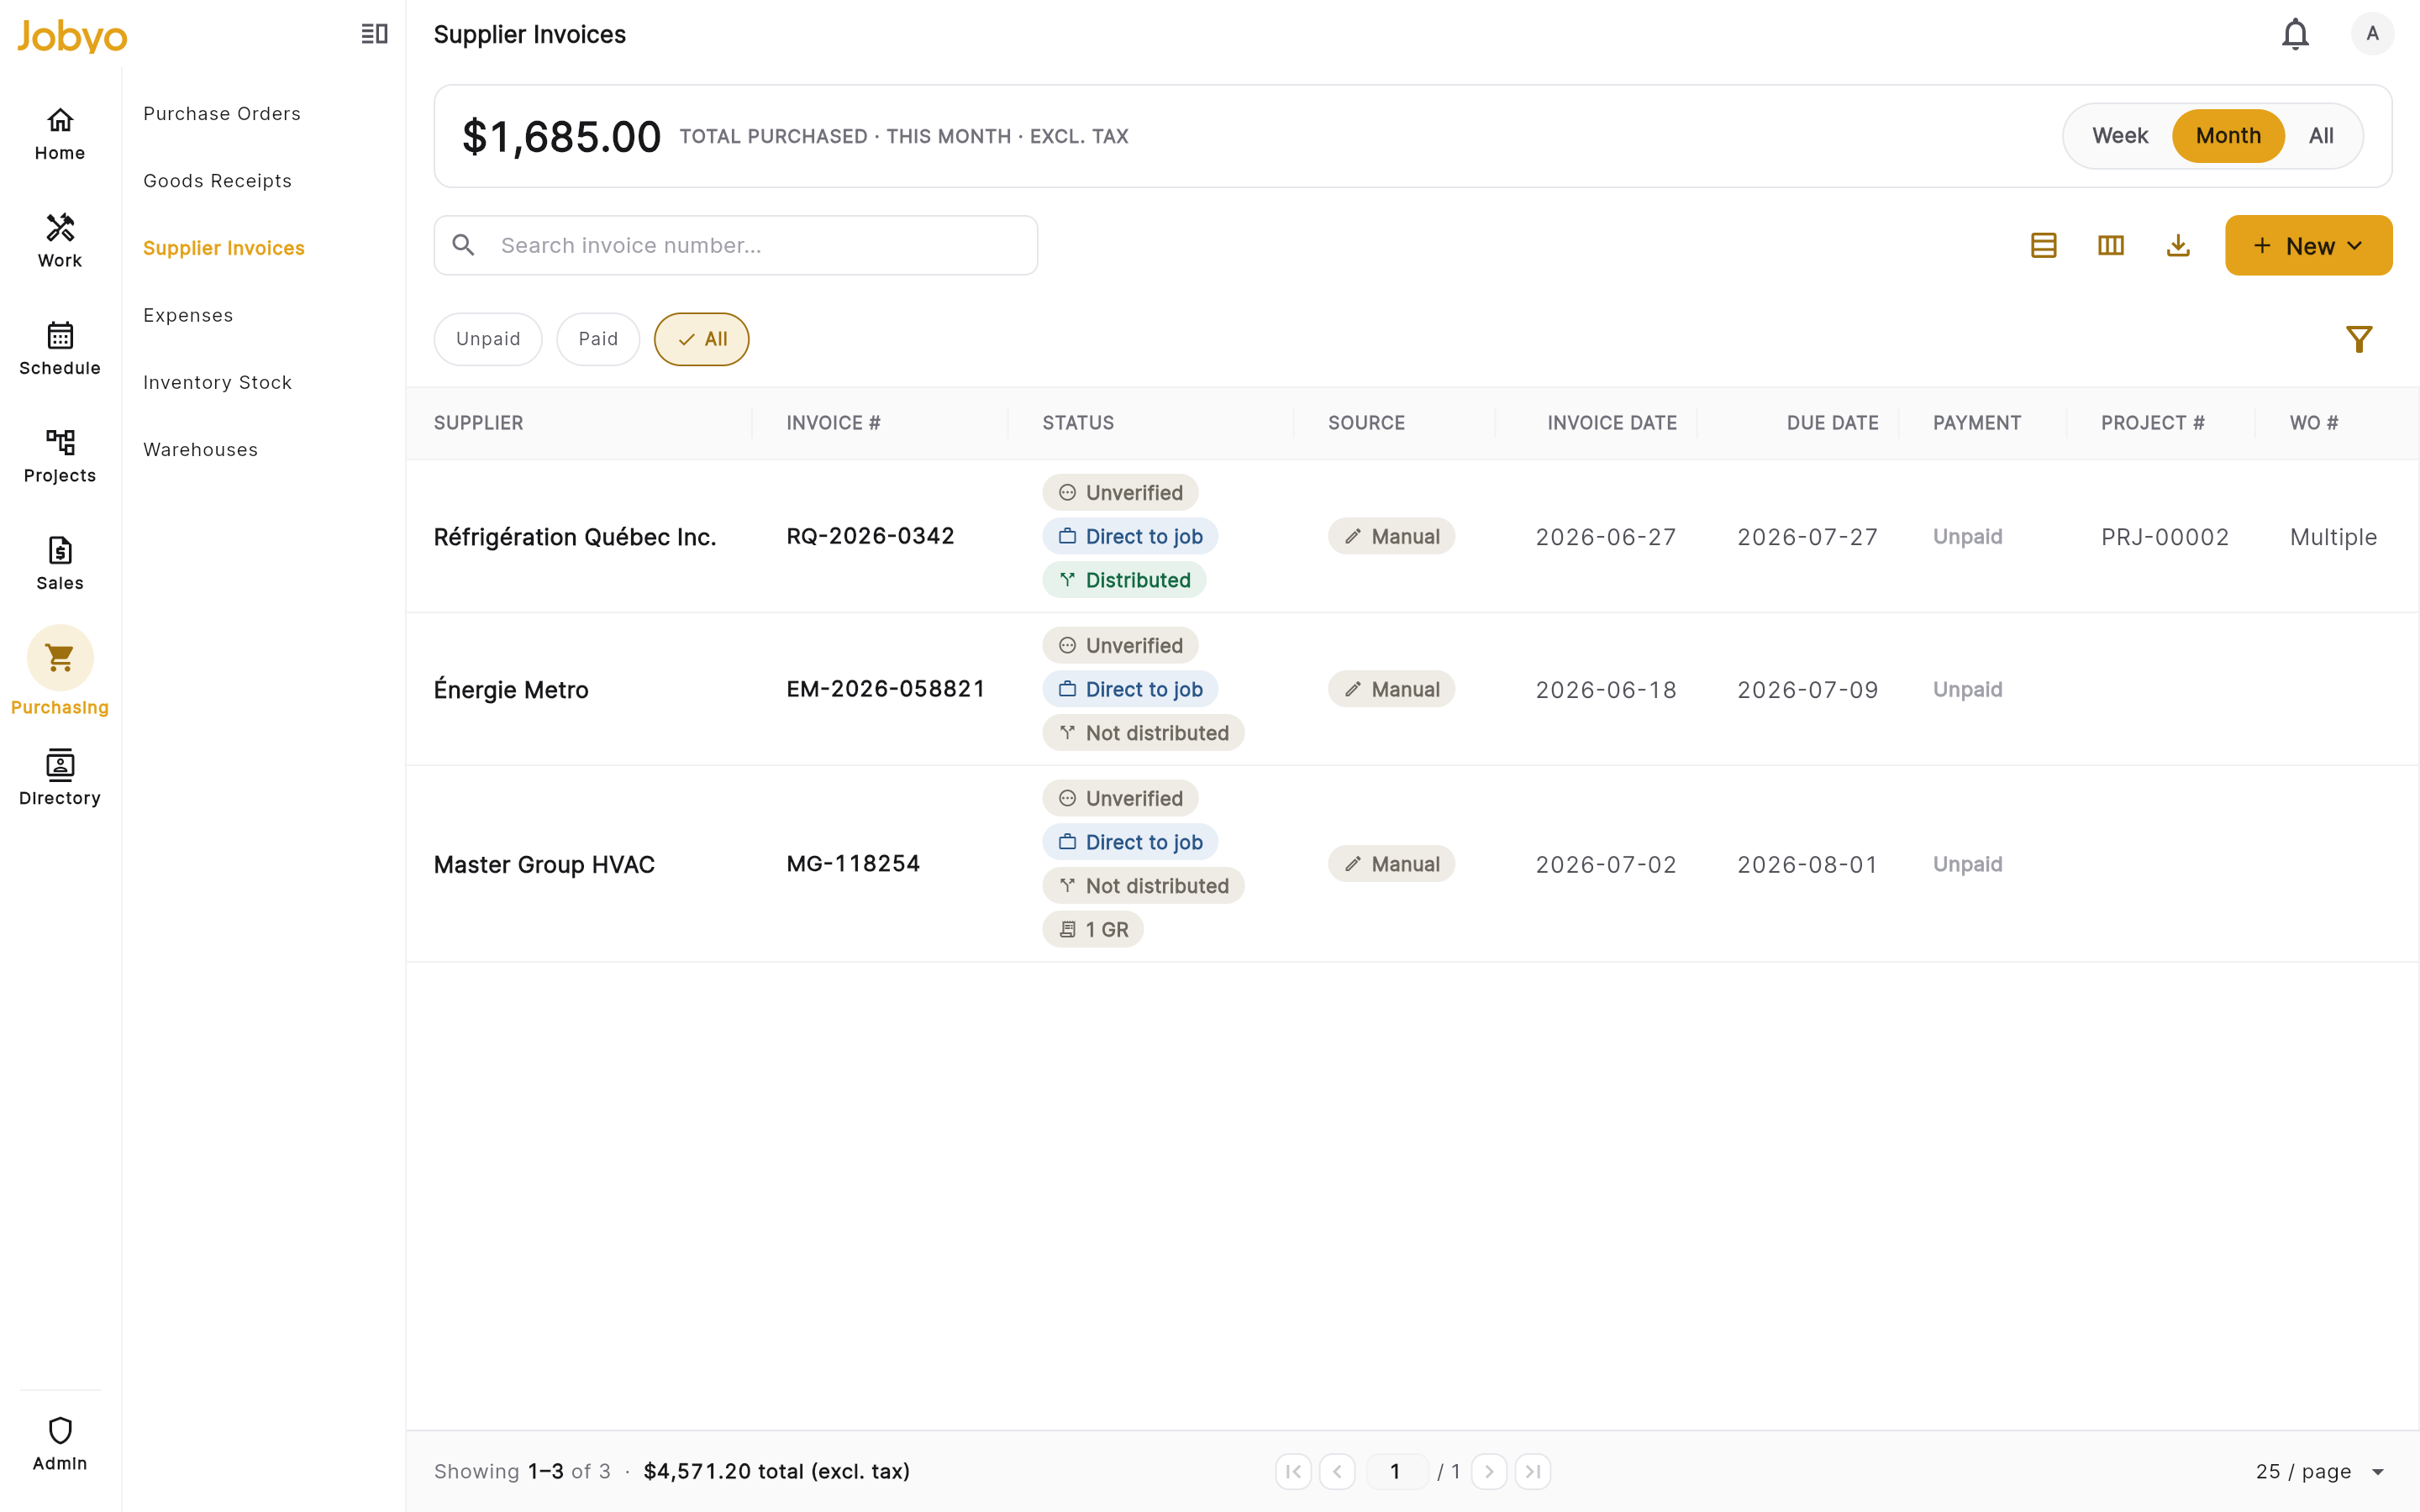Click invoice number EM-2026-058821
This screenshot has width=2420, height=1512.
[885, 689]
